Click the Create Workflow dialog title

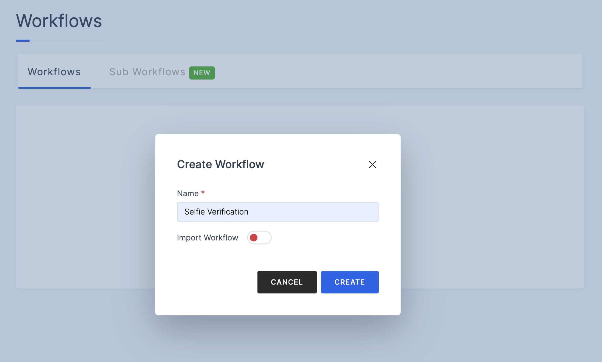click(221, 165)
